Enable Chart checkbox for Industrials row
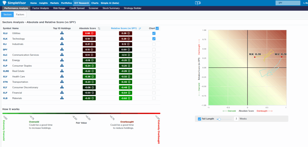The image size is (308, 147). (154, 44)
